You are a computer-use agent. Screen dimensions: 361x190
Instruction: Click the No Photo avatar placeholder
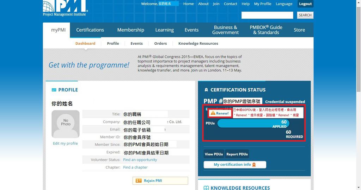tap(66, 124)
